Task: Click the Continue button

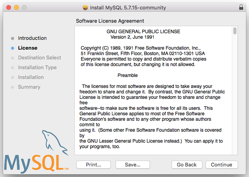Action: tap(221, 164)
